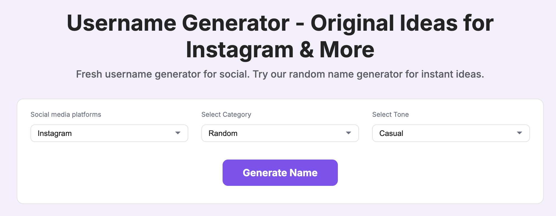Click the caret arrow in the Instagram dropdown

click(178, 133)
